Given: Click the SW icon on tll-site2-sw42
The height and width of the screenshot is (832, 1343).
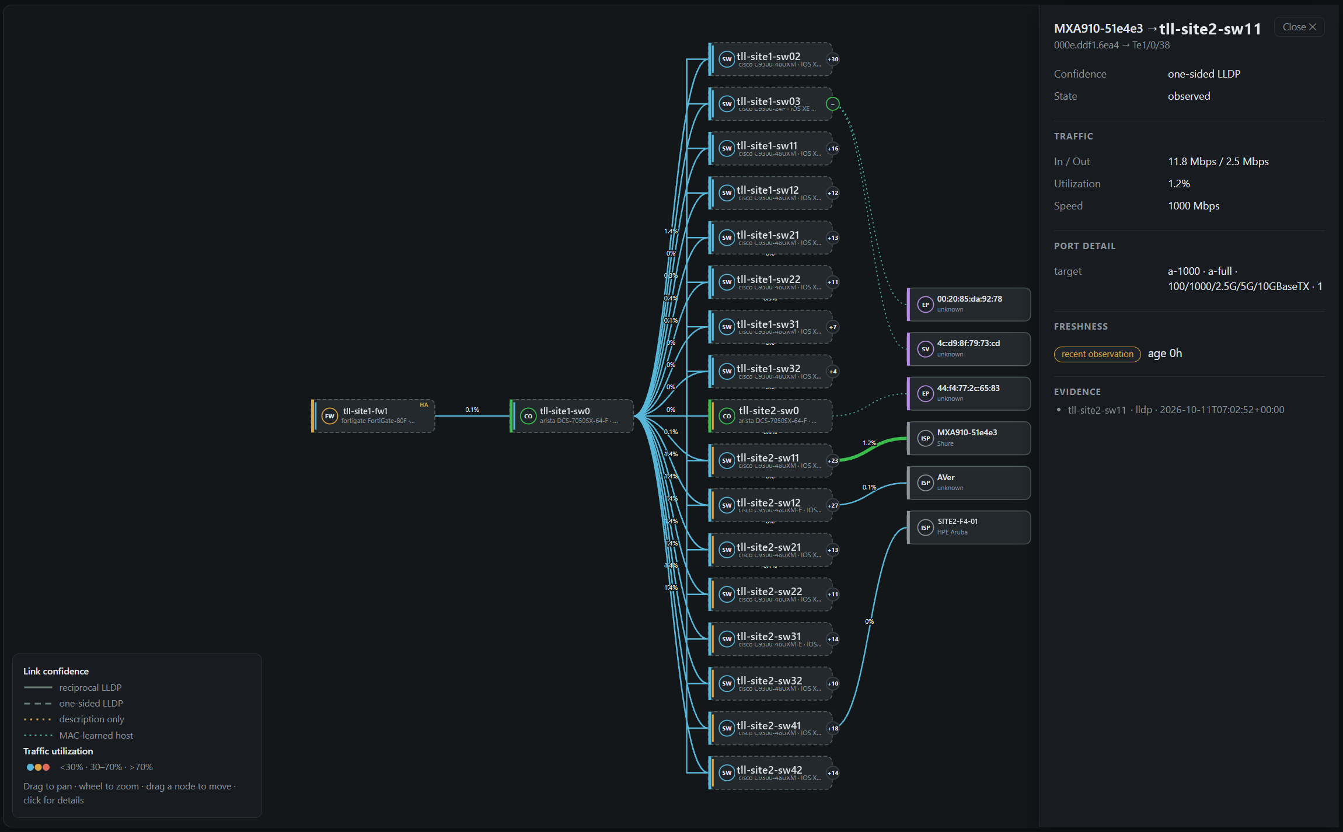Looking at the screenshot, I should 727,772.
